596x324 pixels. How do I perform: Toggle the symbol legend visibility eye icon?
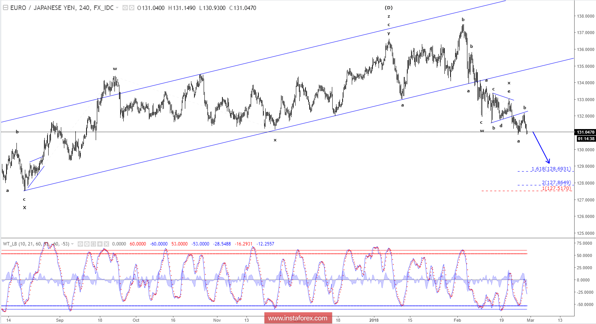click(124, 8)
